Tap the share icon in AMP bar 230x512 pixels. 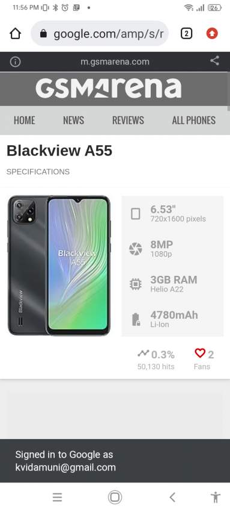tap(214, 61)
